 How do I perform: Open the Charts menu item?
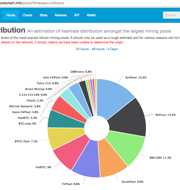coord(27,15)
